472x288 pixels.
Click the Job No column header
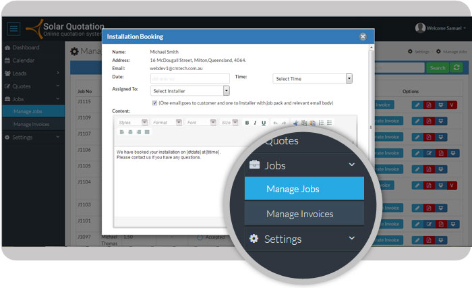click(x=84, y=91)
